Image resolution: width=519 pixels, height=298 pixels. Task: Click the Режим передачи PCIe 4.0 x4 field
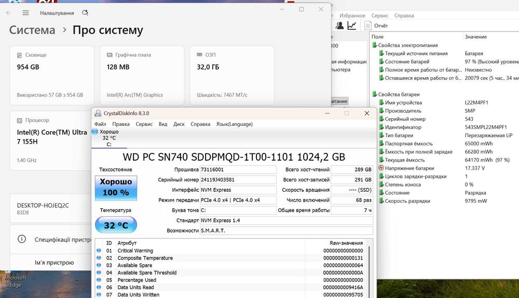point(238,200)
